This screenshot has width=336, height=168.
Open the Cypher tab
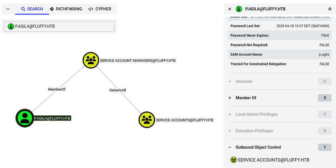(100, 9)
